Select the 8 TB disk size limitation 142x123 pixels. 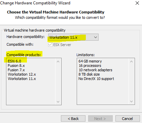[x=89, y=74]
